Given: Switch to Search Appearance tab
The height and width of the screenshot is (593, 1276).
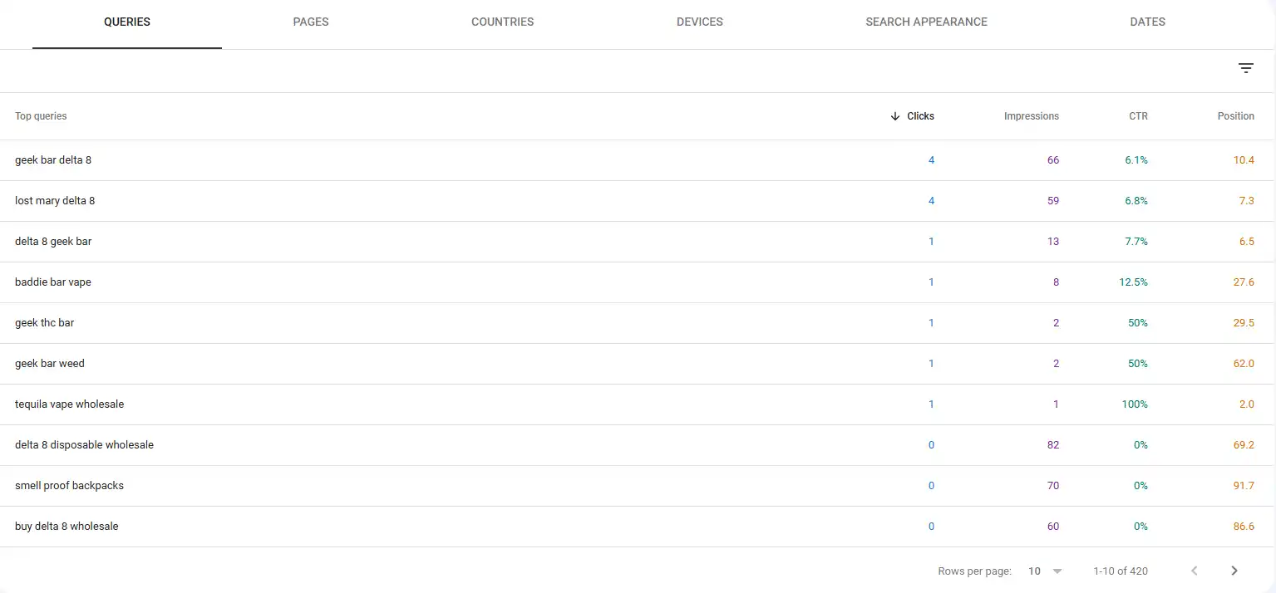Looking at the screenshot, I should point(926,22).
